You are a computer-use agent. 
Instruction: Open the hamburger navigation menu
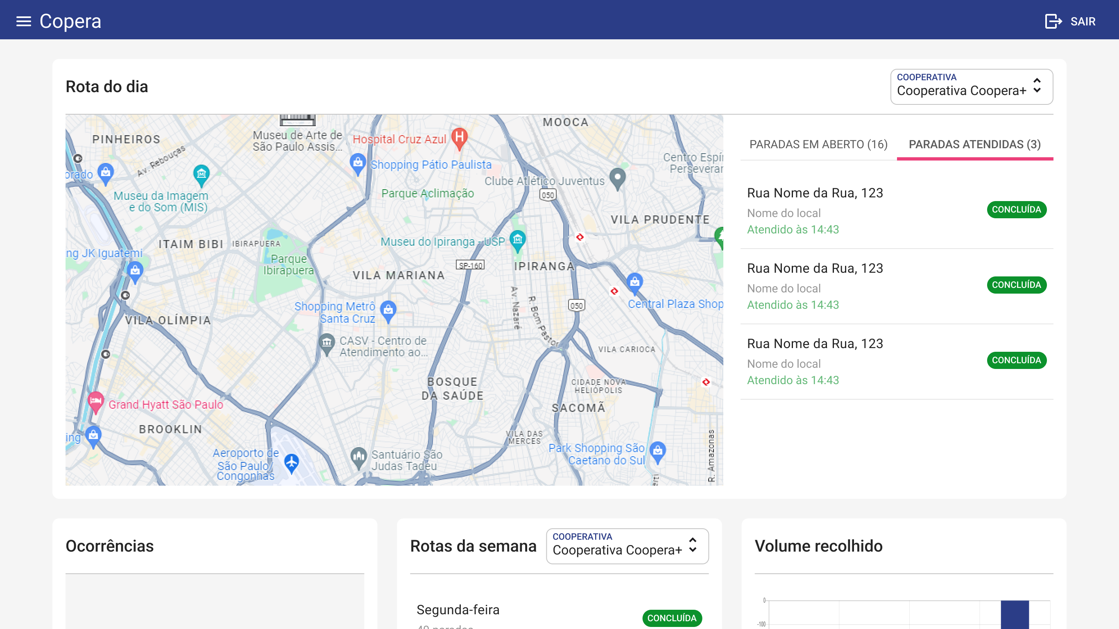[23, 21]
